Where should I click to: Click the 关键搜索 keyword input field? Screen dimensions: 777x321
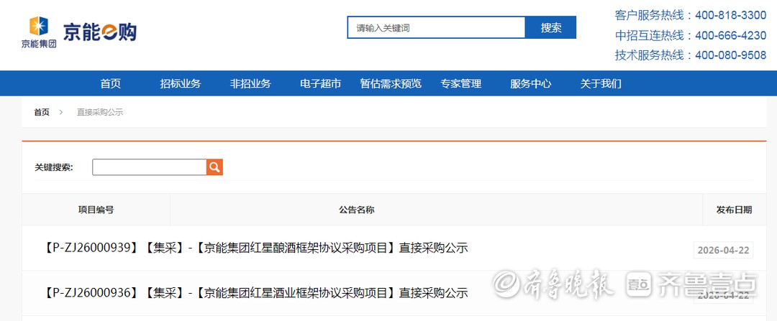pos(149,167)
